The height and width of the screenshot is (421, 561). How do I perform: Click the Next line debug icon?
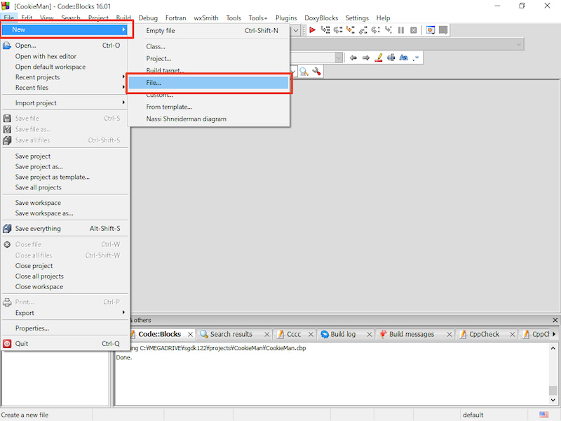tap(338, 30)
